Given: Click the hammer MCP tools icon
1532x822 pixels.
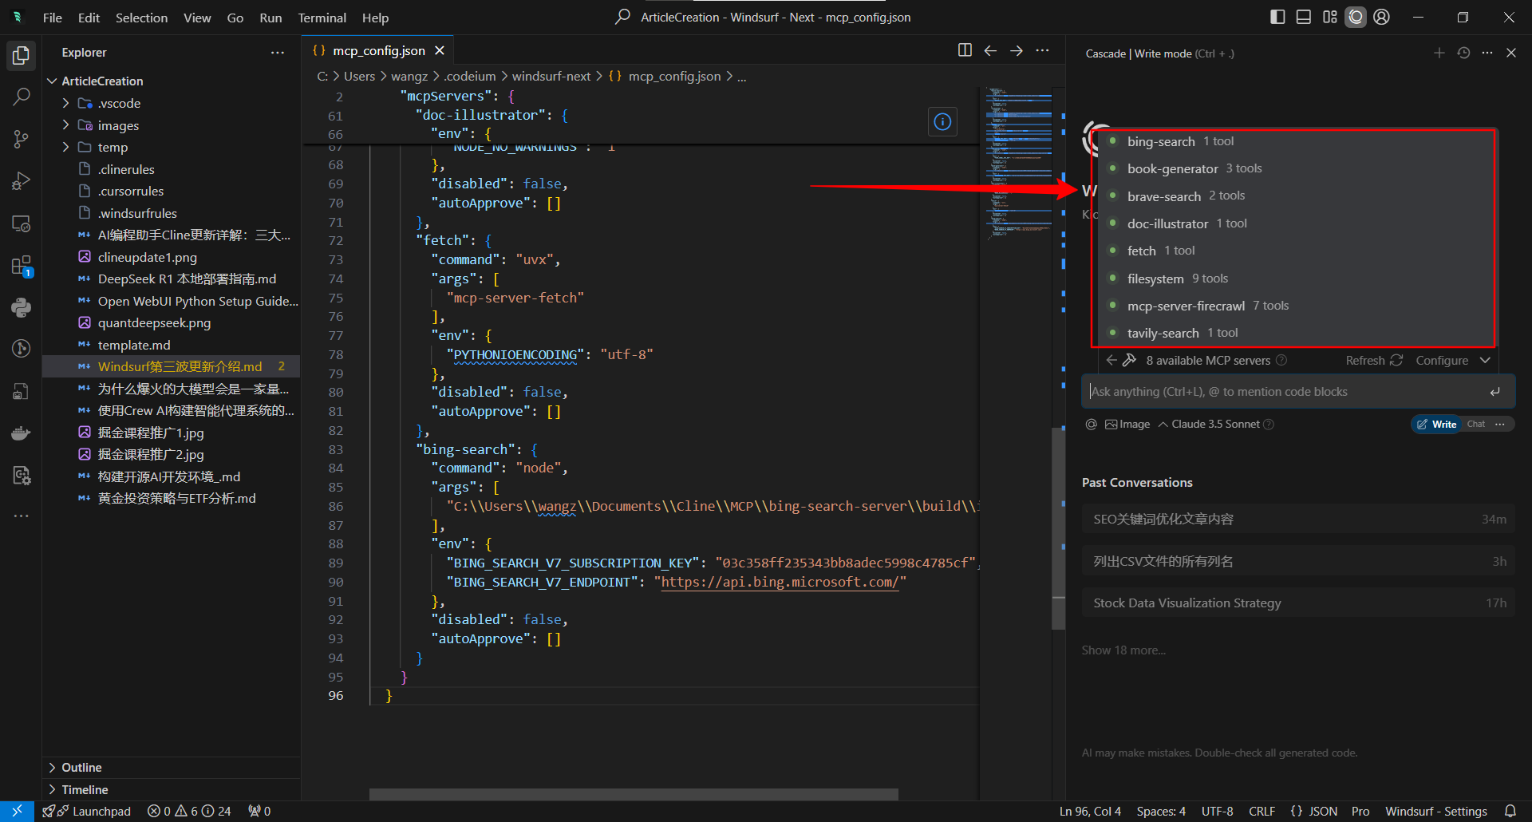Looking at the screenshot, I should (1130, 360).
